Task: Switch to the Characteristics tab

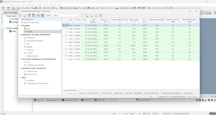Action: pos(94,93)
